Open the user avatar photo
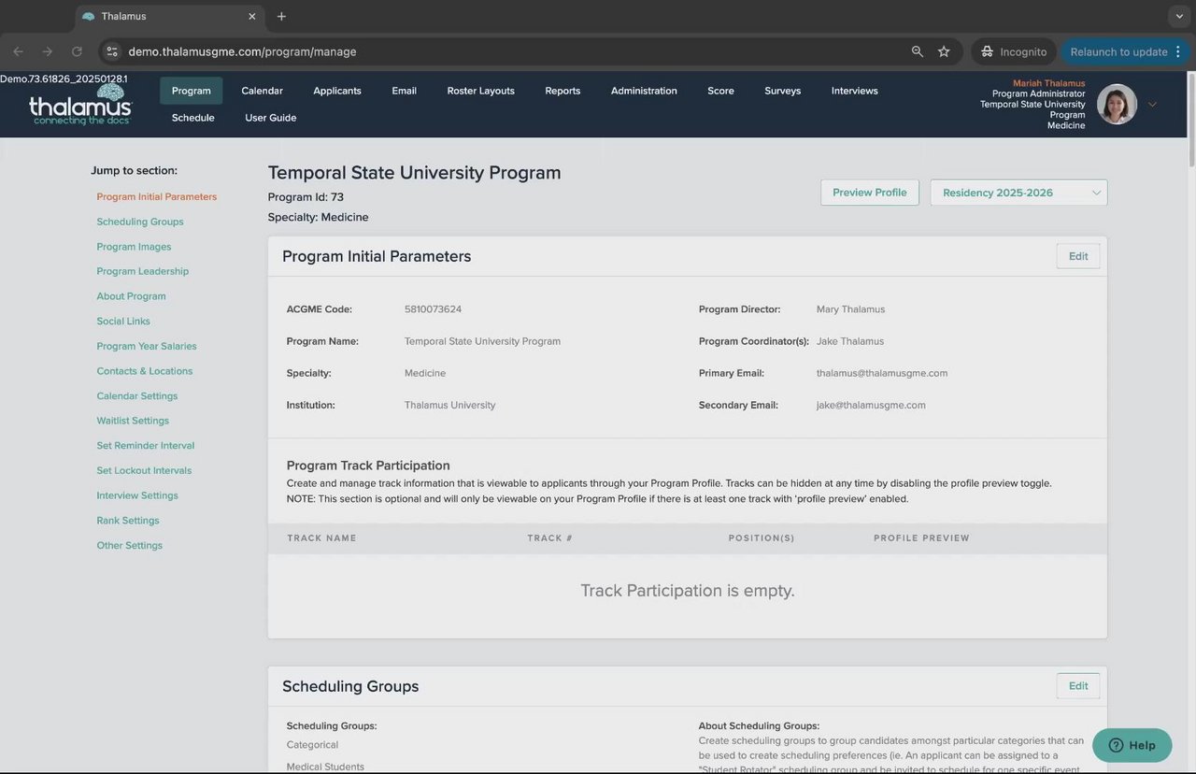The image size is (1196, 774). coord(1117,104)
